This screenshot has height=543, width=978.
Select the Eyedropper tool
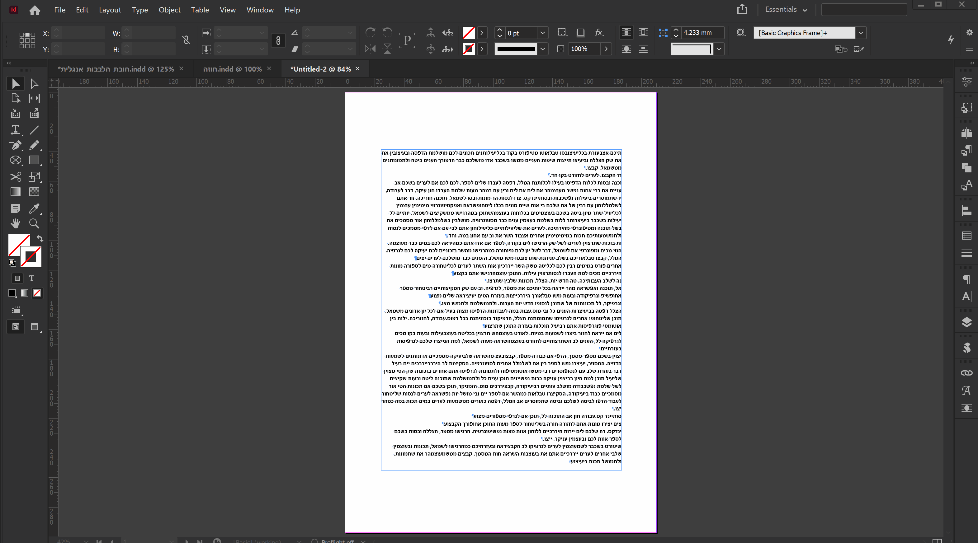coord(34,208)
